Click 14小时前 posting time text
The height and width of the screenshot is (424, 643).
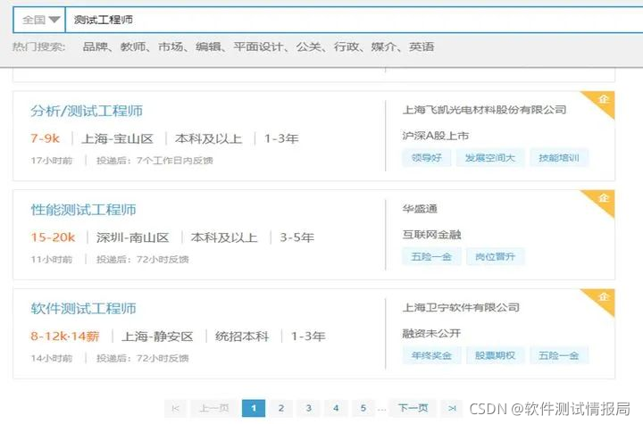52,358
